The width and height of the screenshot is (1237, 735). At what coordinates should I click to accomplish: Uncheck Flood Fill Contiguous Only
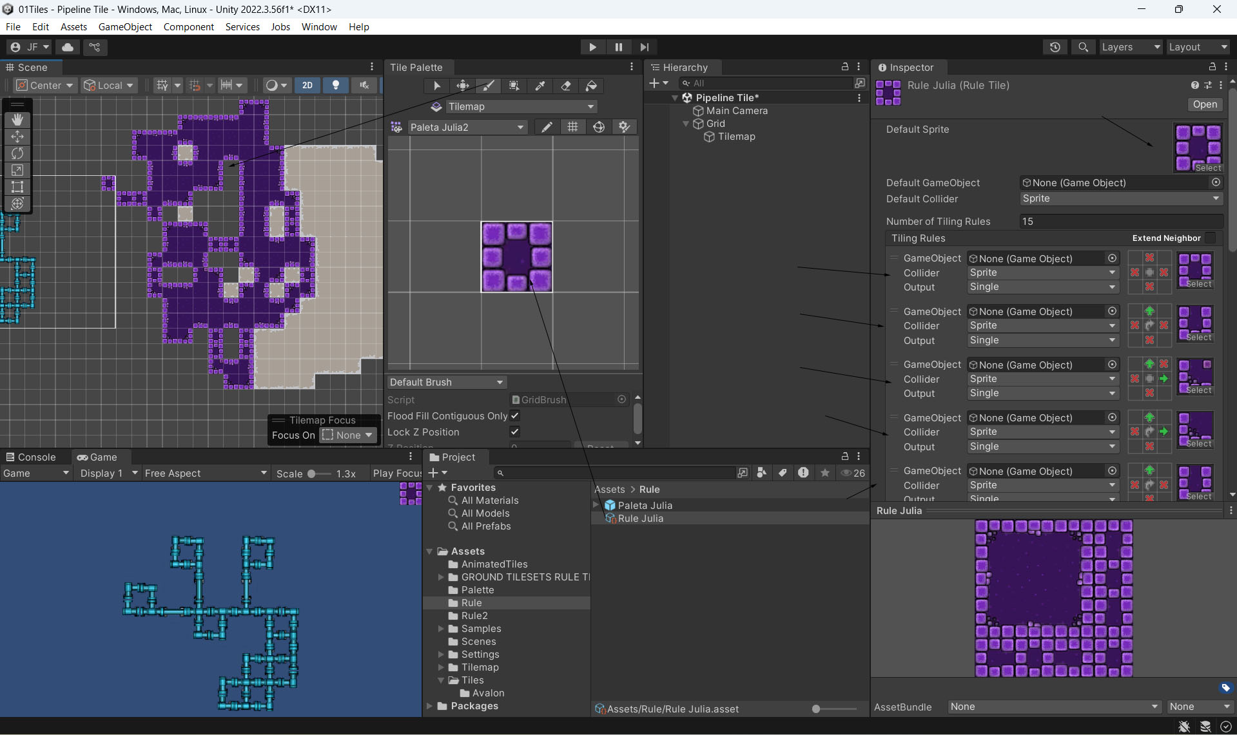[x=514, y=416]
